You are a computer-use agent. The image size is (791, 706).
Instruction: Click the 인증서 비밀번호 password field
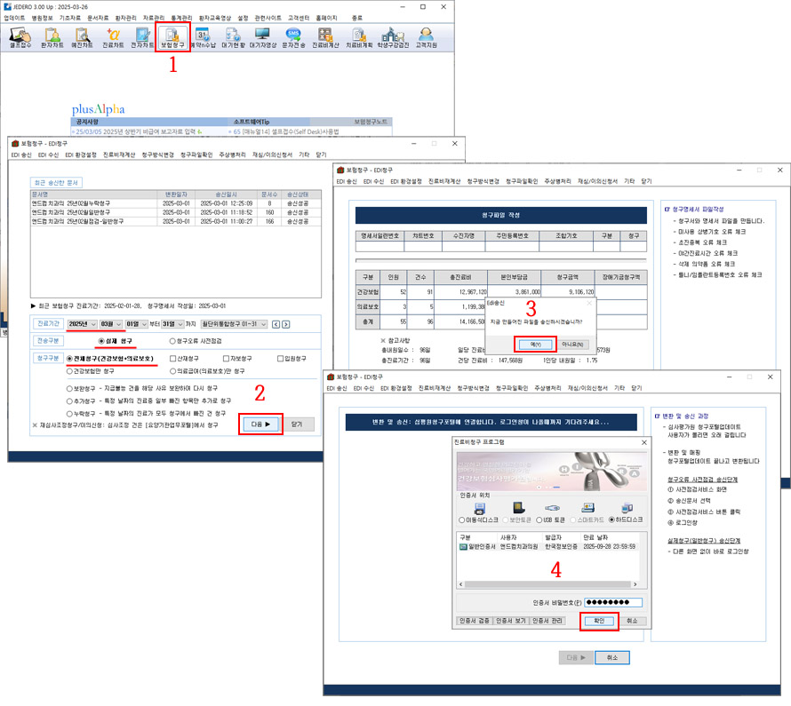click(613, 602)
